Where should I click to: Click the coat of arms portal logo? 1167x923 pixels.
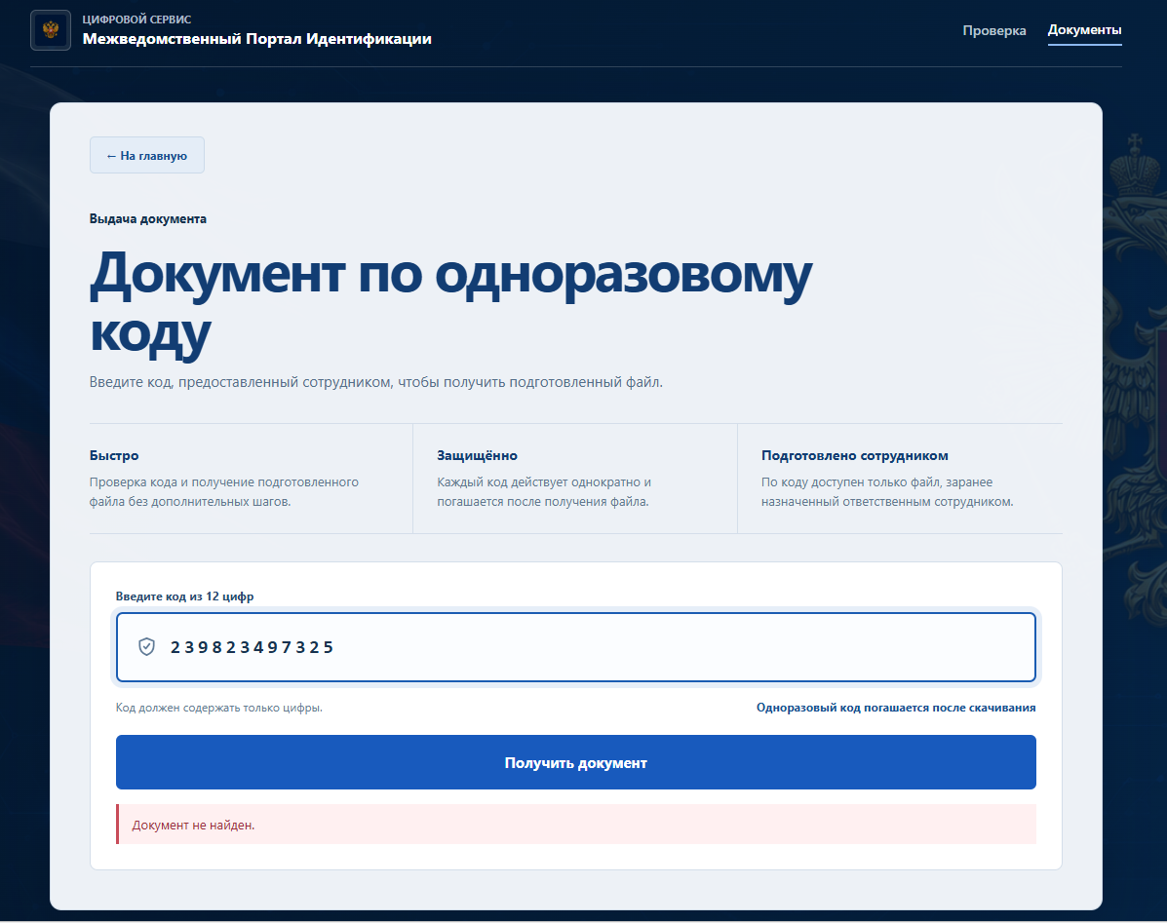(51, 30)
